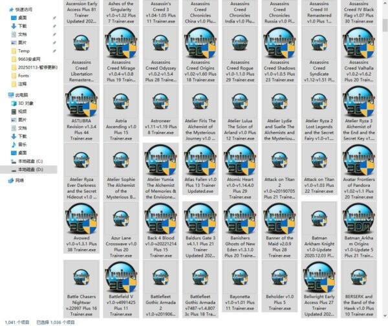
Task: Click the Banishers Ghosts of New Eden icon
Action: click(x=240, y=219)
